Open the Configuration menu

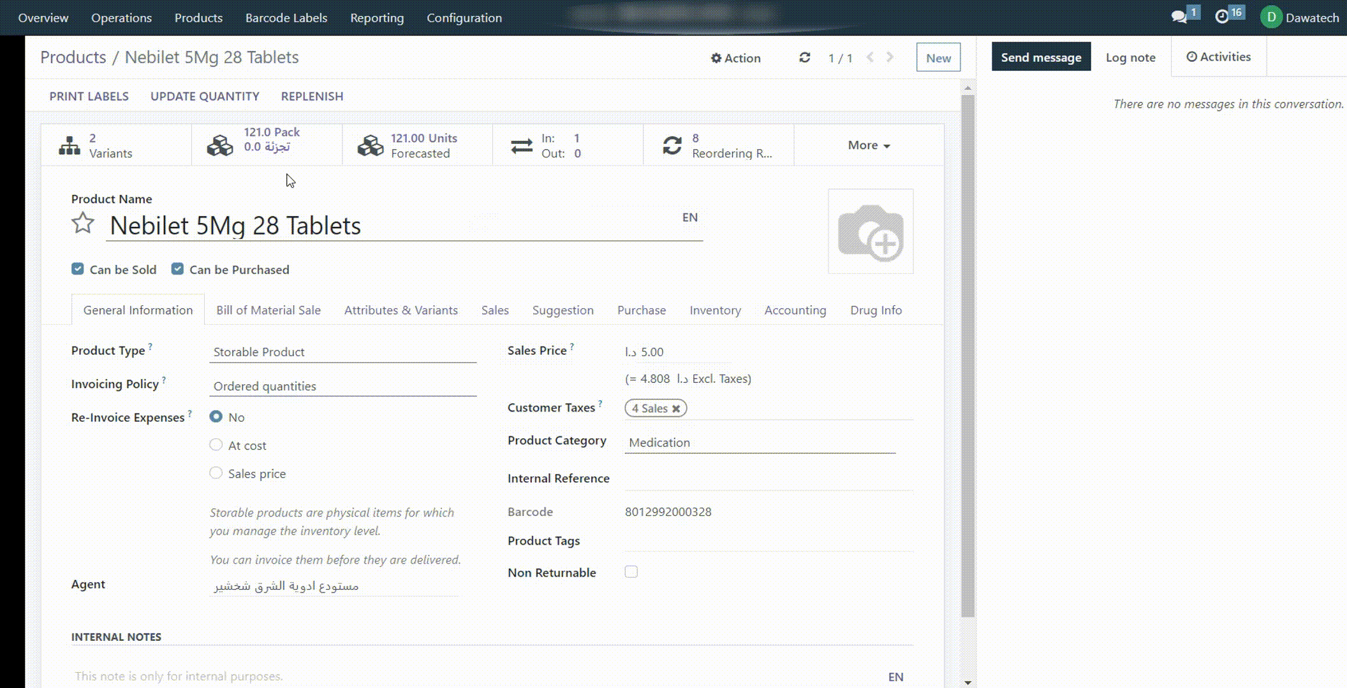(464, 18)
